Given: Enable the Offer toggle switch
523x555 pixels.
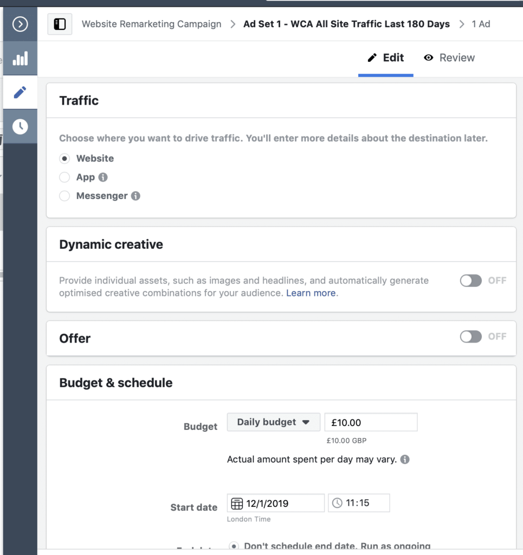Looking at the screenshot, I should 470,337.
